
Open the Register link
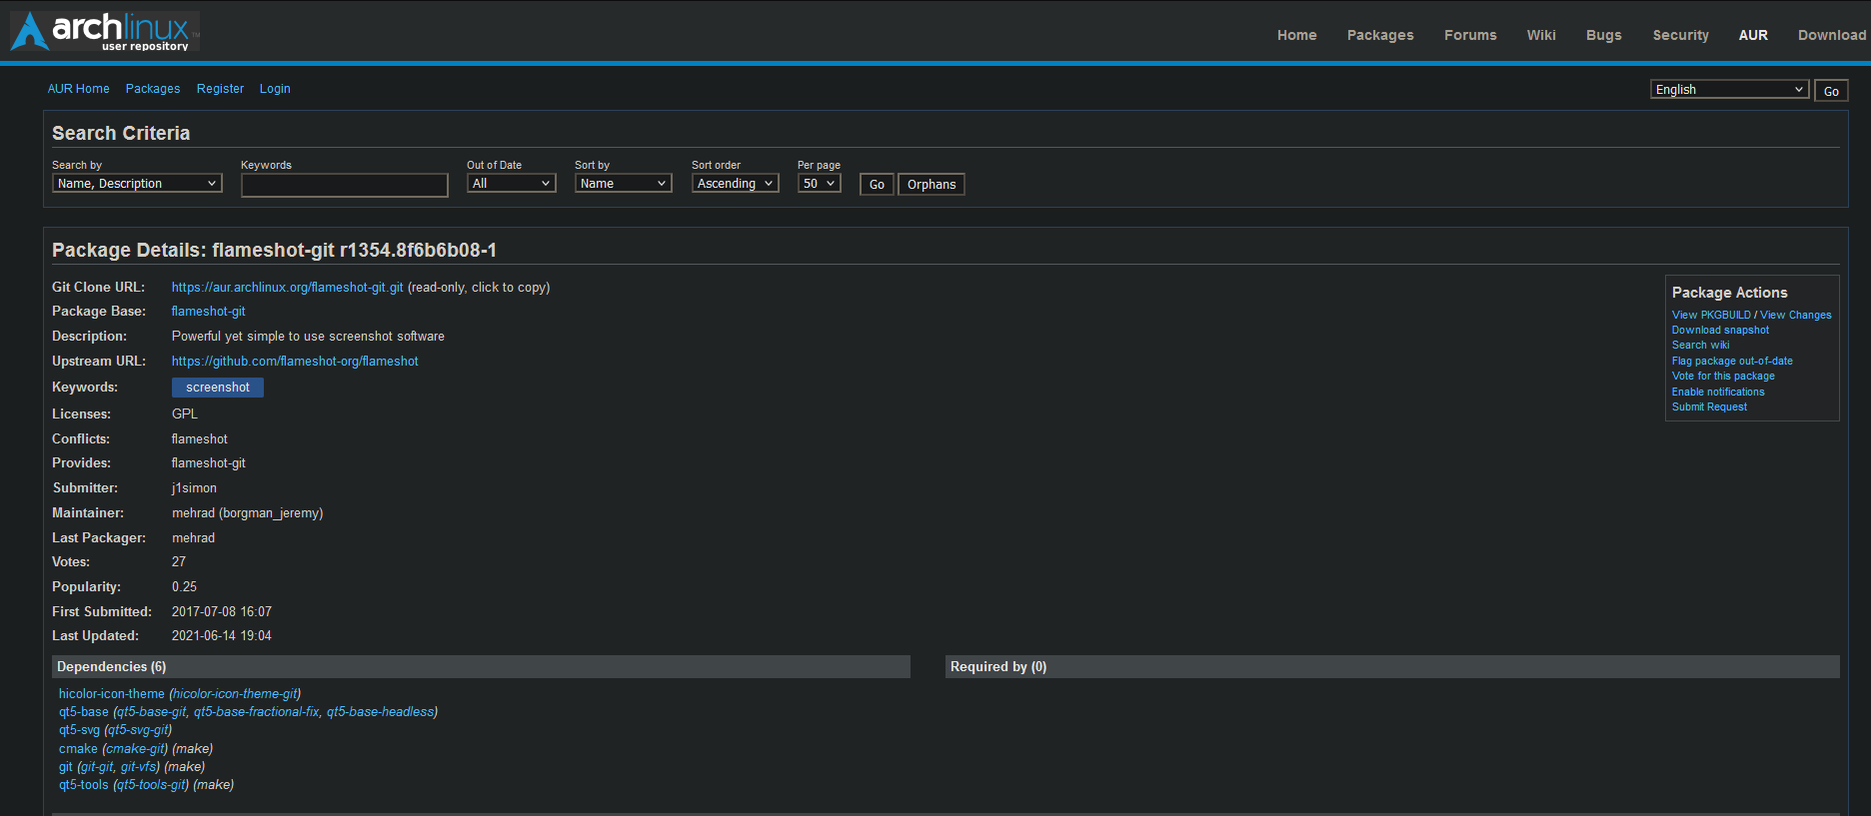[x=220, y=89]
